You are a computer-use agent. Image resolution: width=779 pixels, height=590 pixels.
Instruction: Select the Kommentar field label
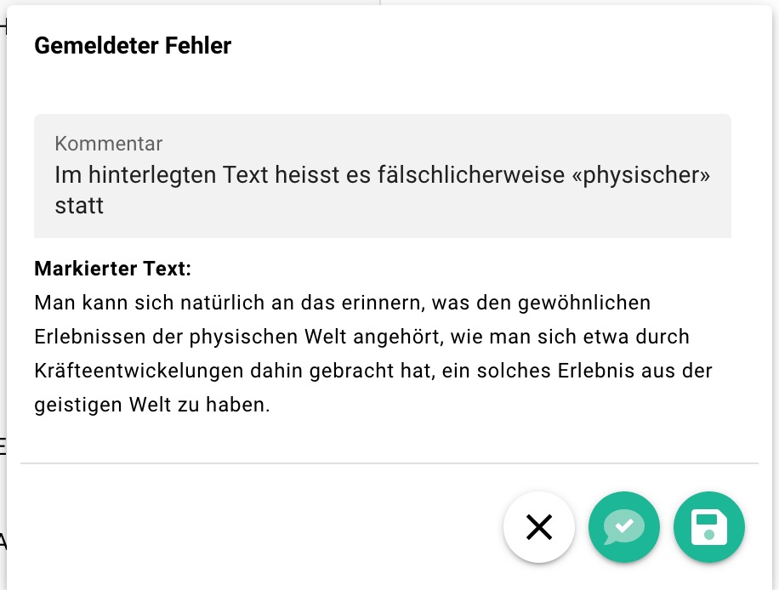(108, 144)
